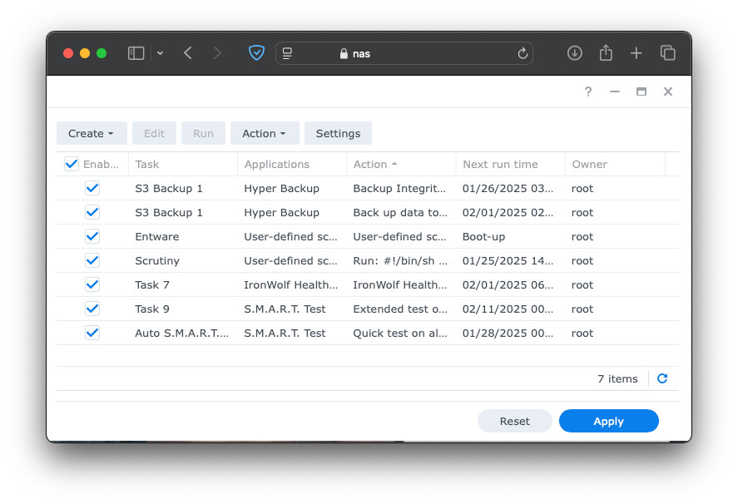Image resolution: width=738 pixels, height=504 pixels.
Task: Refresh the task list with reload icon
Action: tap(662, 378)
